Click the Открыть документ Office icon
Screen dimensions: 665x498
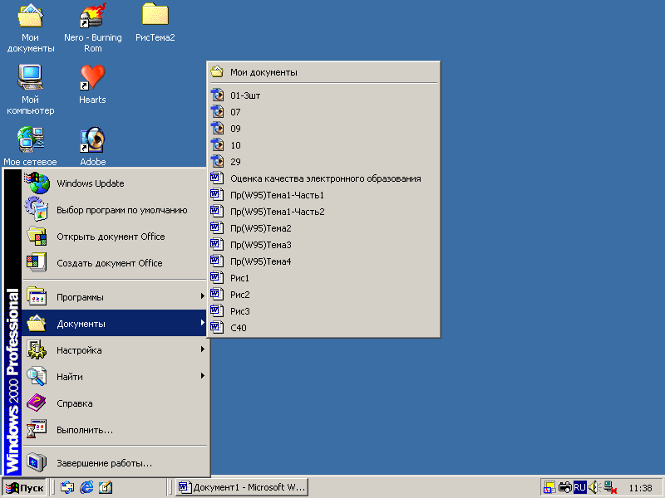point(37,237)
